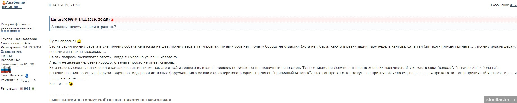Open profile of Анаболий Метанов
Image resolution: width=517 pixels, height=103 pixels.
(x=13, y=4)
